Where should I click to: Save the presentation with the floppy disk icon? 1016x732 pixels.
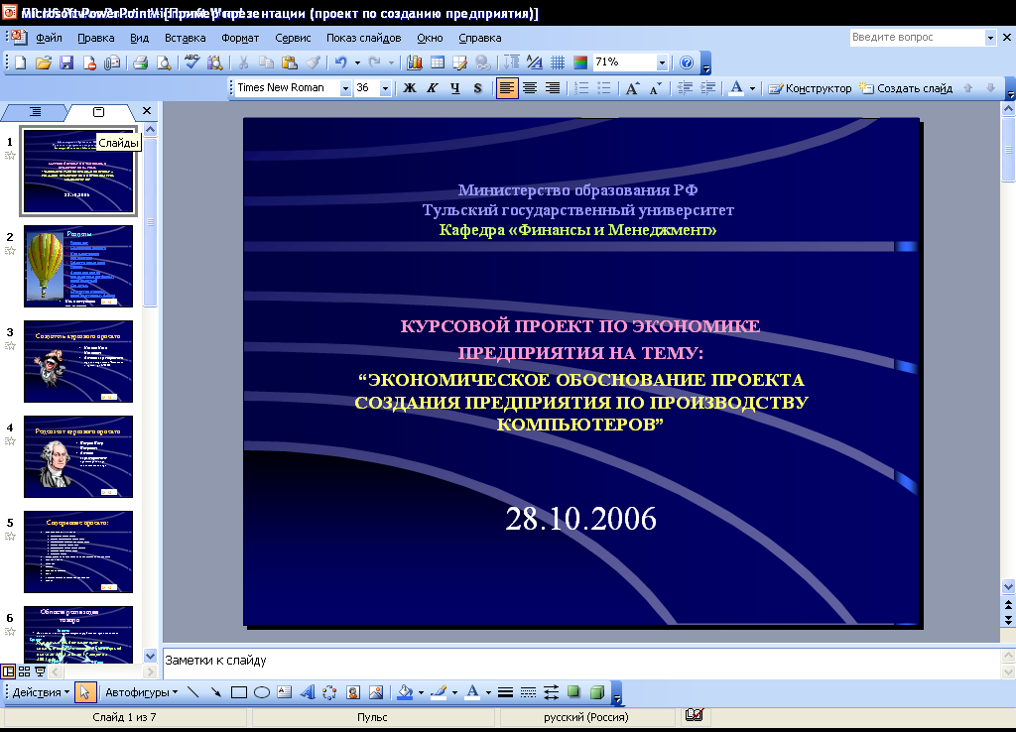(x=66, y=62)
